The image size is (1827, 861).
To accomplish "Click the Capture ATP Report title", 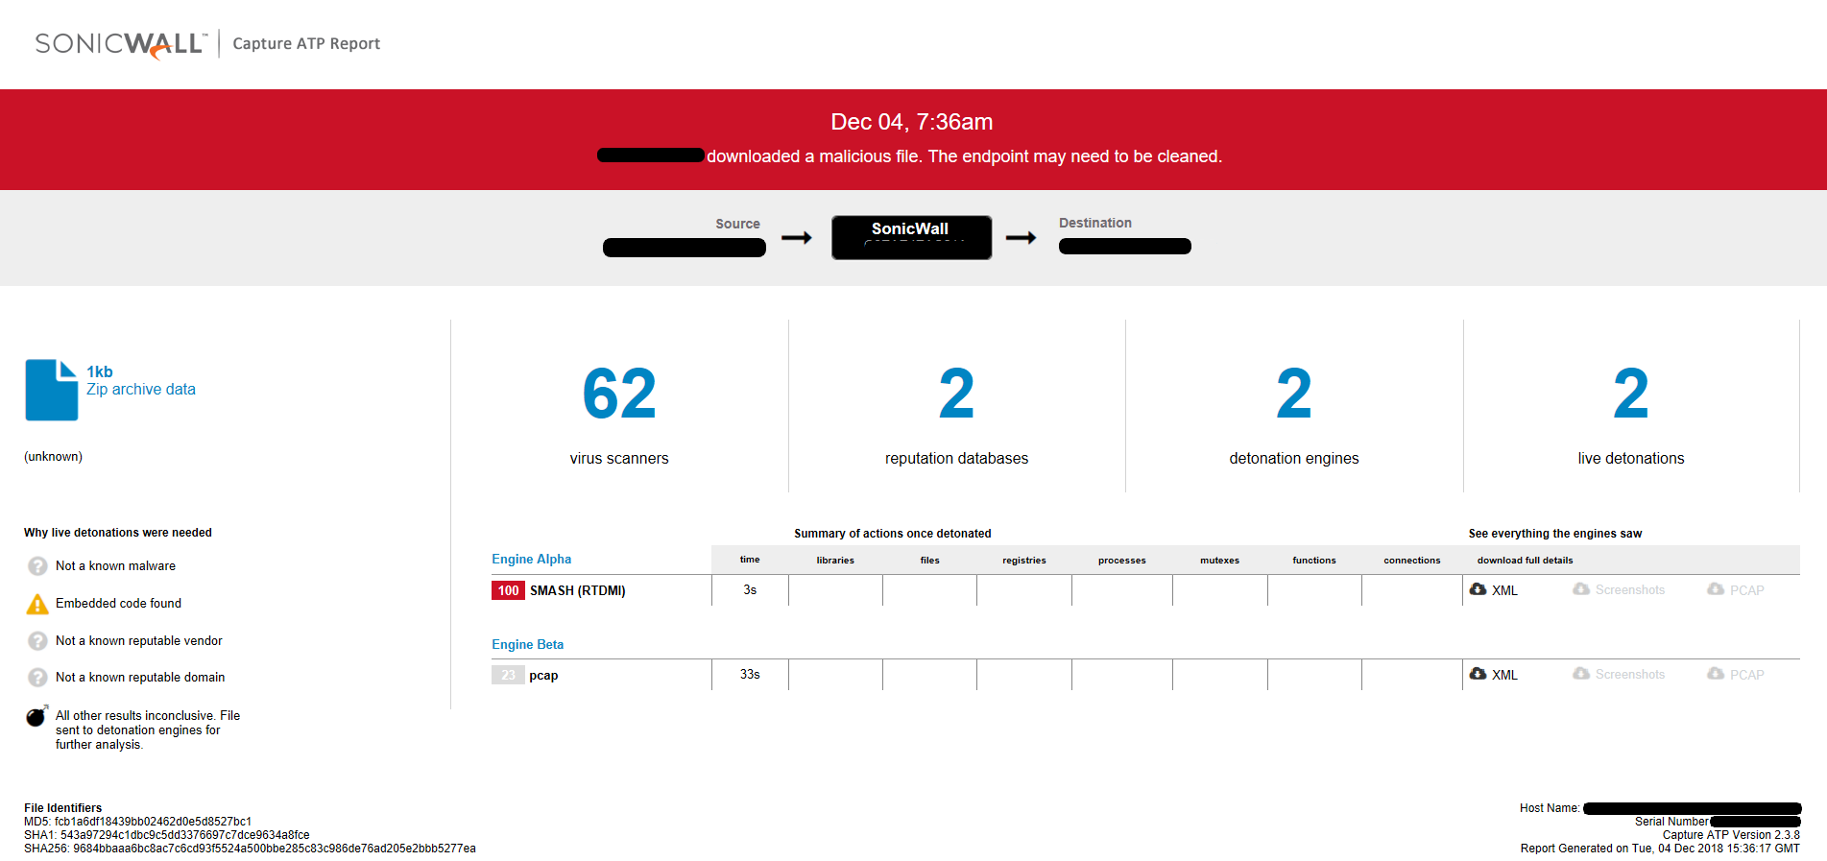I will 306,44.
